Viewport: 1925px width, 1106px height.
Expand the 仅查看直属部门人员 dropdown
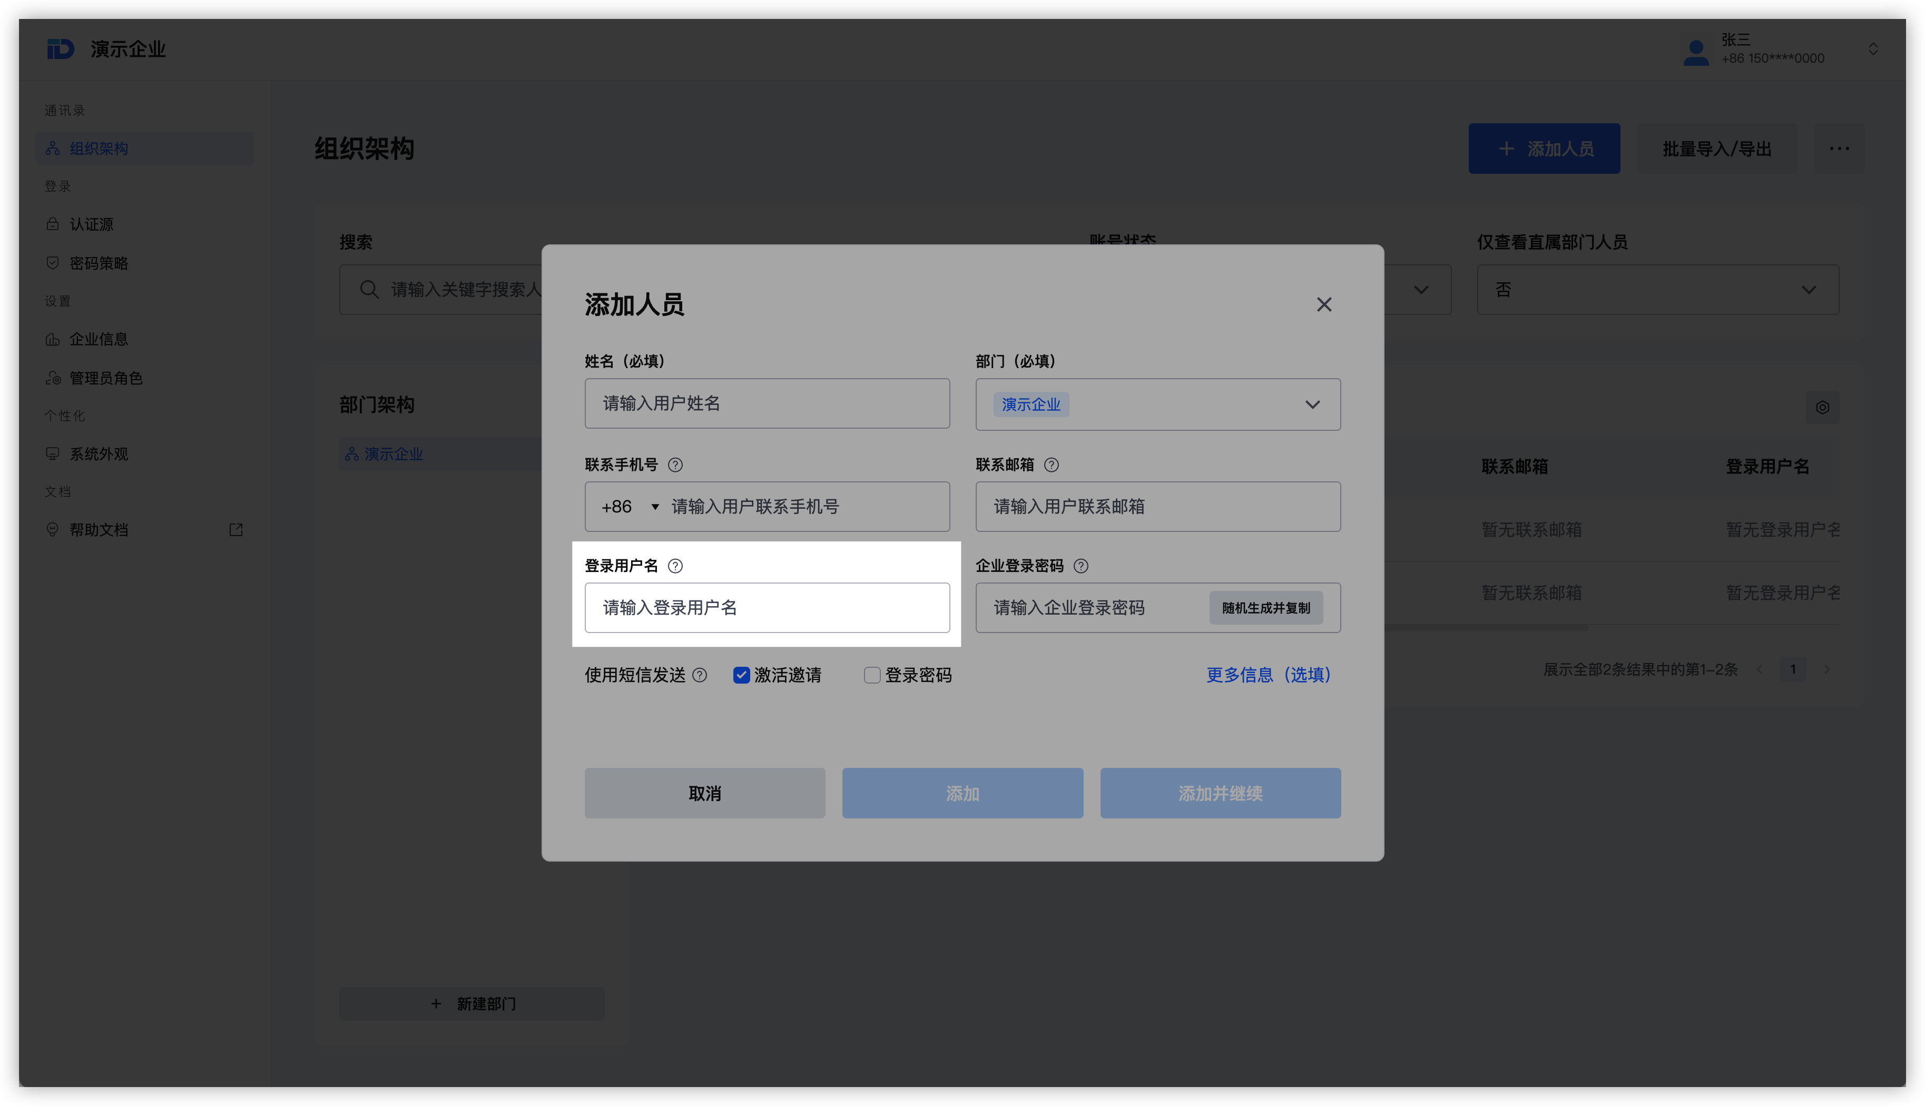click(1657, 290)
